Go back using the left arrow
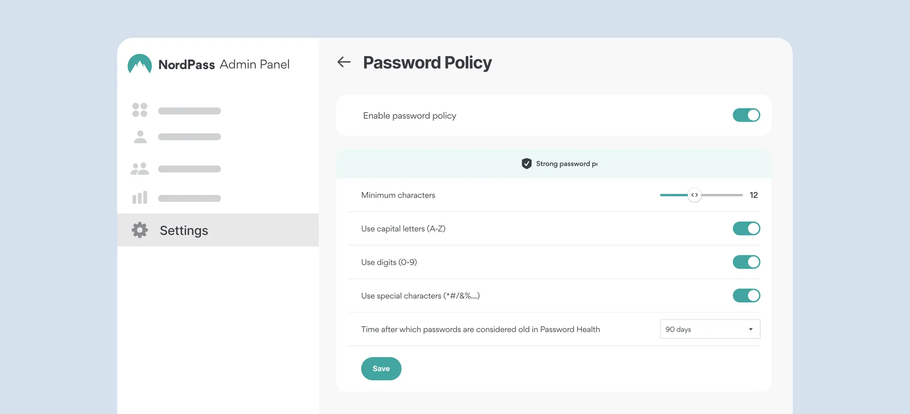The height and width of the screenshot is (414, 910). pos(344,62)
